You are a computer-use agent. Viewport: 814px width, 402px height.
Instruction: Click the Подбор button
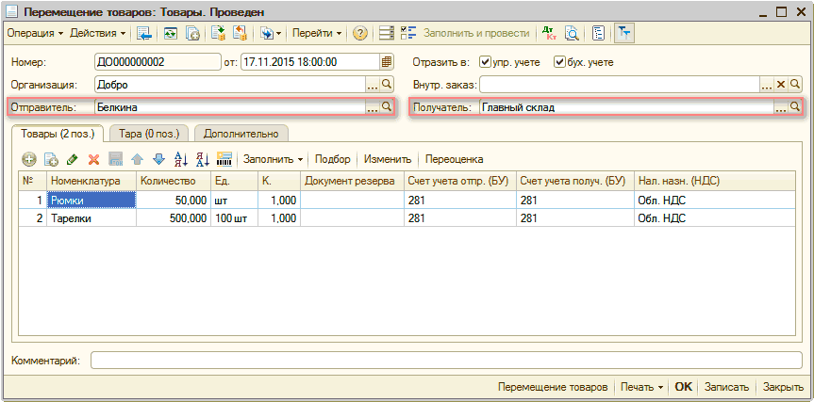pos(332,160)
